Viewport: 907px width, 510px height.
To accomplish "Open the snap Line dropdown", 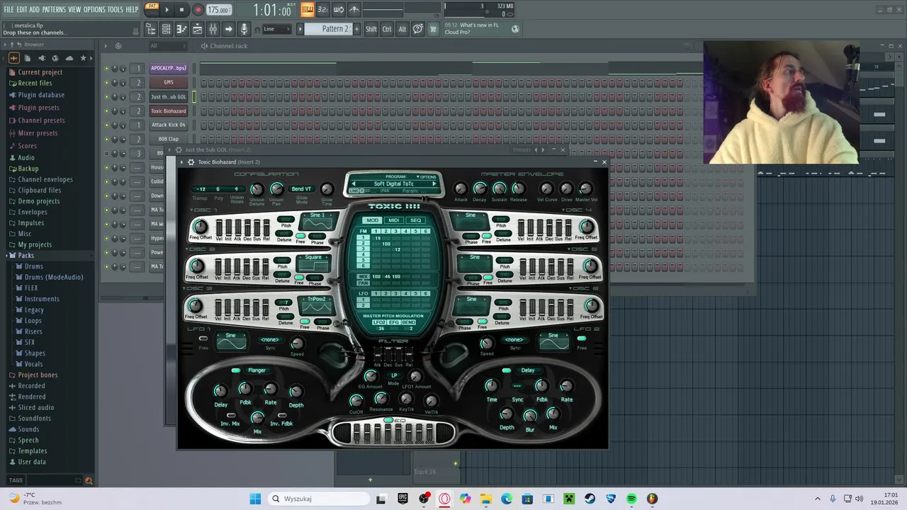I will tap(277, 29).
